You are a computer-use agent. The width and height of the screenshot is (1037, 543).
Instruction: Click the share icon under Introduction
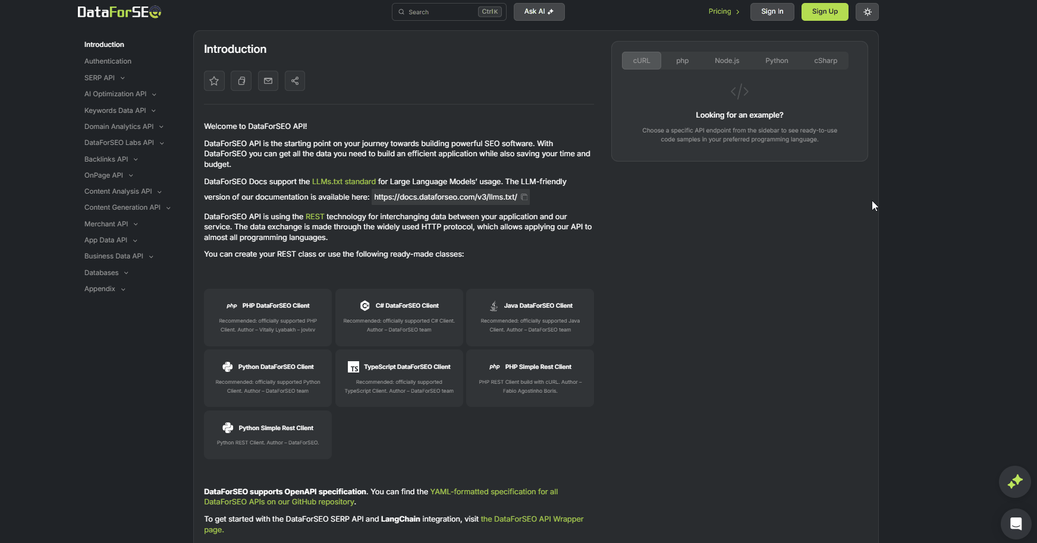[x=295, y=81]
